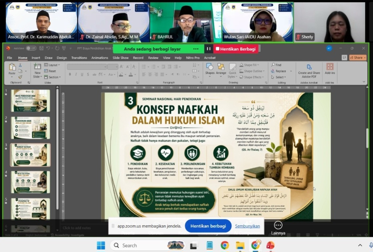Viewport: 373px width, 252px height.
Task: Click the text highlight color swatch
Action: coord(121,74)
